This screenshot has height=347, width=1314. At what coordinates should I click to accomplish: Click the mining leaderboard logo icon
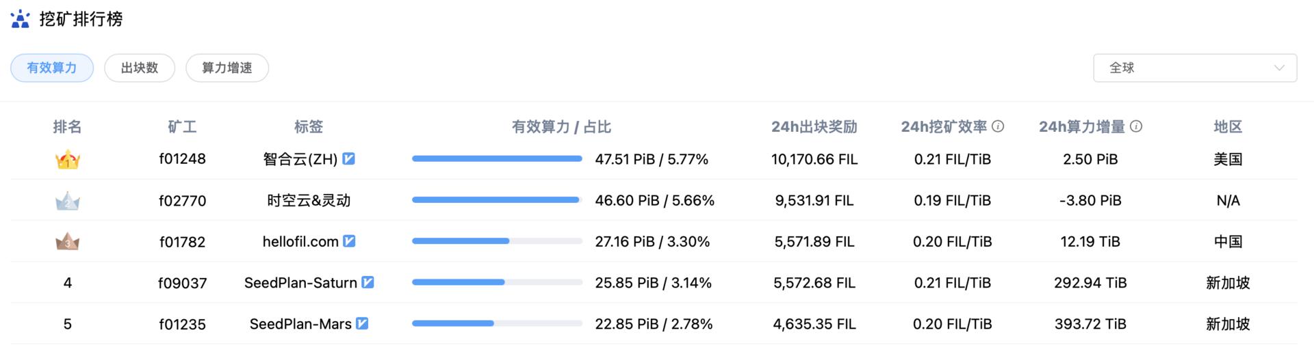(21, 19)
